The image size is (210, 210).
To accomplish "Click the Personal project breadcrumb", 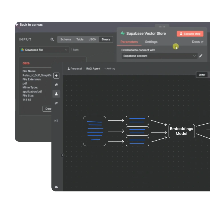I will 75,69.
